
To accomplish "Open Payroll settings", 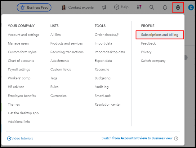I will pos(19,69).
